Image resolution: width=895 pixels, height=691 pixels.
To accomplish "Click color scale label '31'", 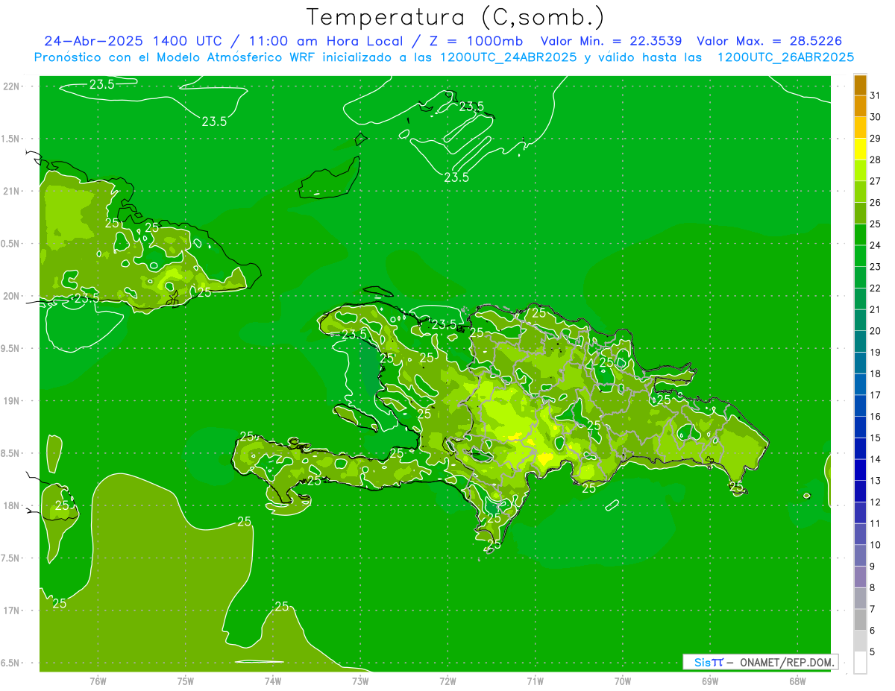I will pos(876,95).
